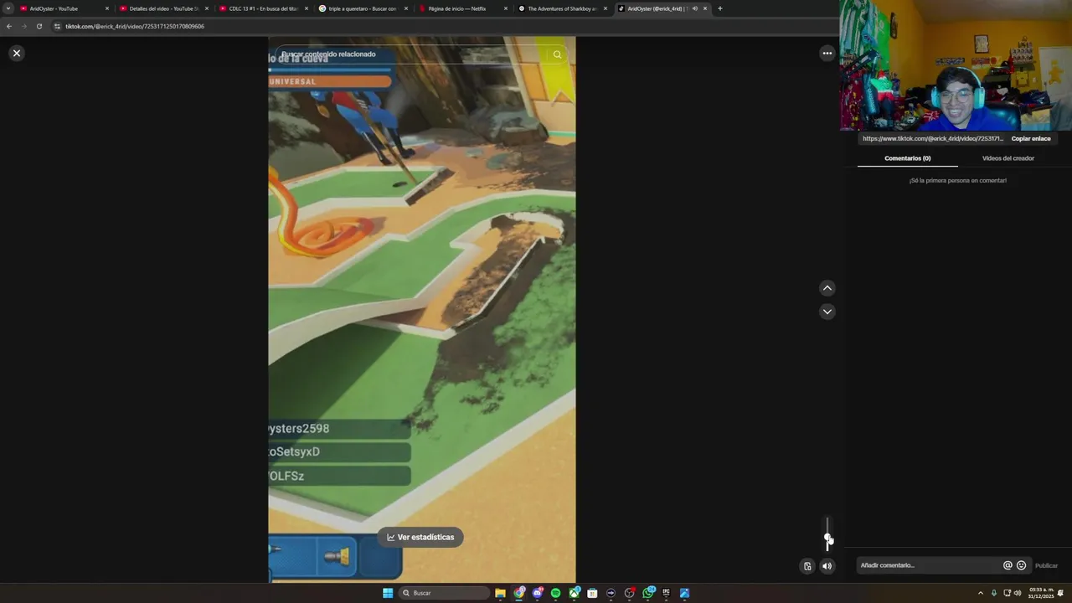Click the microphone icon in the system tray
Viewport: 1072px width, 603px height.
(994, 593)
